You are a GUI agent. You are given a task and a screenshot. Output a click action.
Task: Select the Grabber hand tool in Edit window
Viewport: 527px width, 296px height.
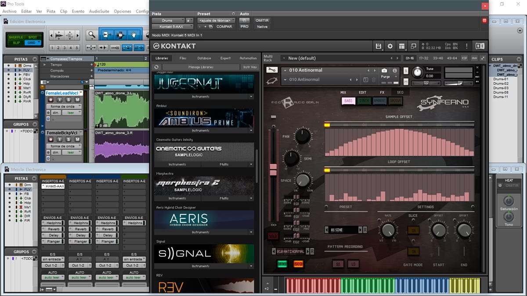click(x=134, y=35)
